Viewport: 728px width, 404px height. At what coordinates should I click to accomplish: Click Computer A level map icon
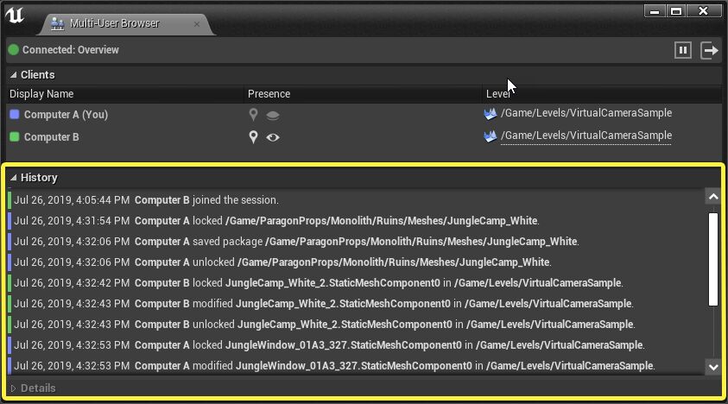coord(491,114)
